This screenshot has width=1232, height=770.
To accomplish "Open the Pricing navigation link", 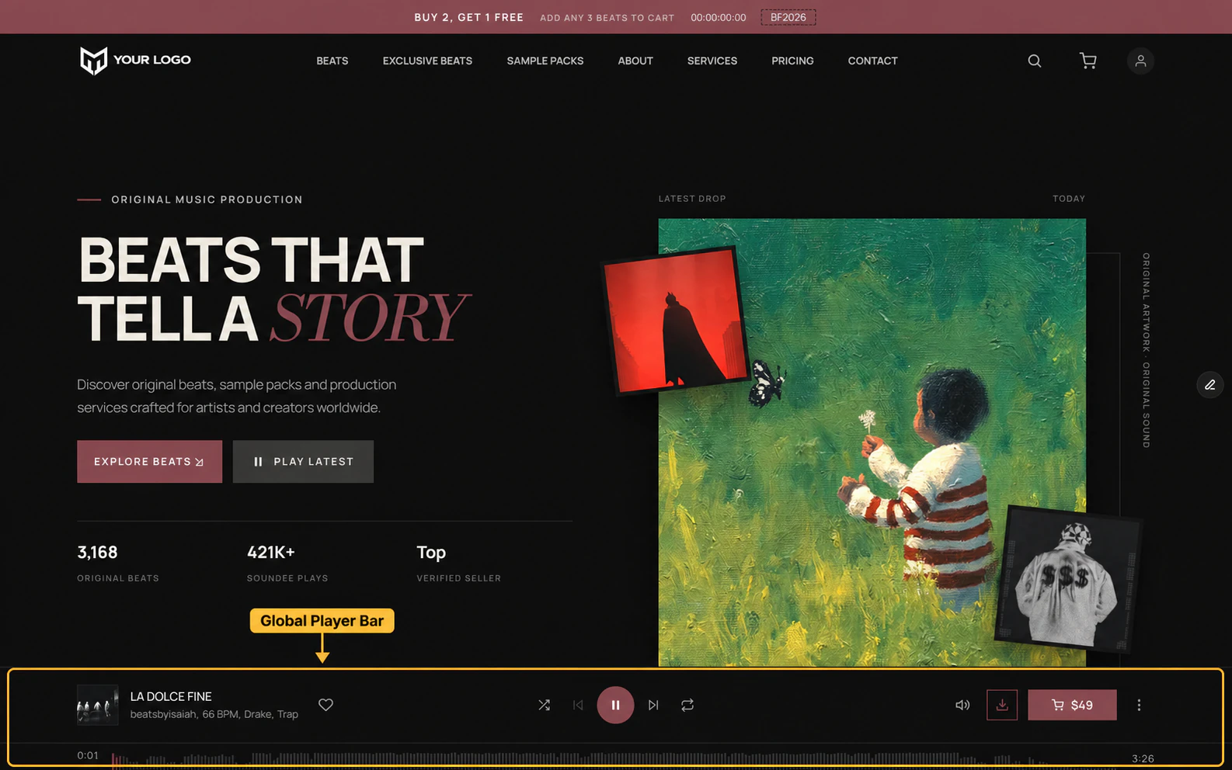I will tap(792, 61).
